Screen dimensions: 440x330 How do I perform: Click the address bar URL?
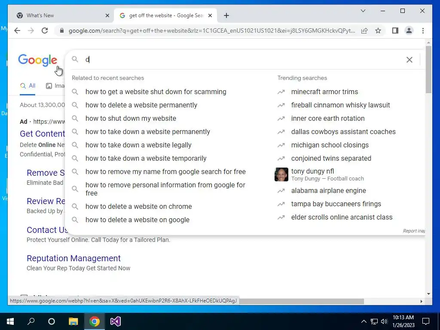tap(212, 31)
